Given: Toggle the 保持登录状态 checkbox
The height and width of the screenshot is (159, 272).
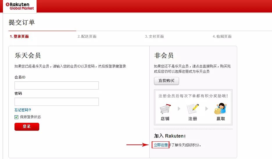Looking at the screenshot, I should pyautogui.click(x=16, y=117).
